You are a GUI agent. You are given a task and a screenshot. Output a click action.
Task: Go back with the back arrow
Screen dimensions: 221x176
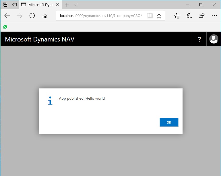(x=7, y=16)
